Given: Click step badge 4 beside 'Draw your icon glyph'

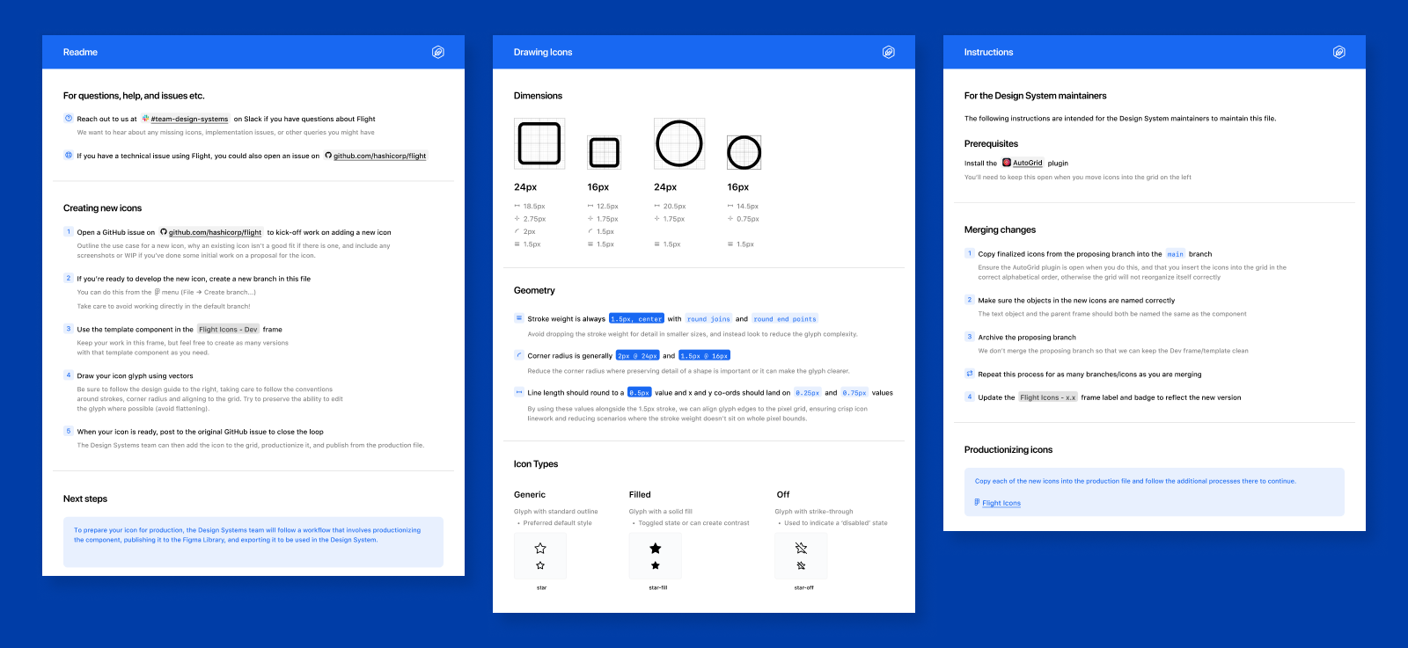Looking at the screenshot, I should click(69, 375).
